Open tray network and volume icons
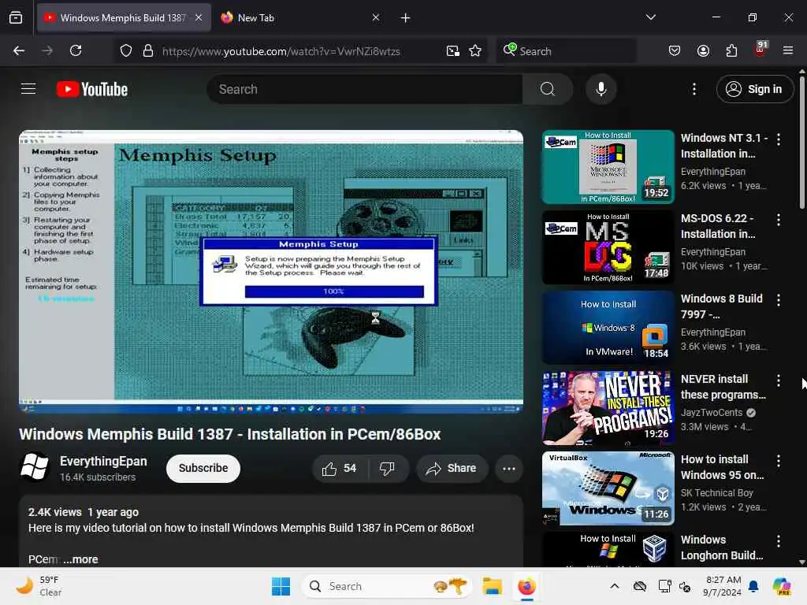This screenshot has height=605, width=807. 675,586
